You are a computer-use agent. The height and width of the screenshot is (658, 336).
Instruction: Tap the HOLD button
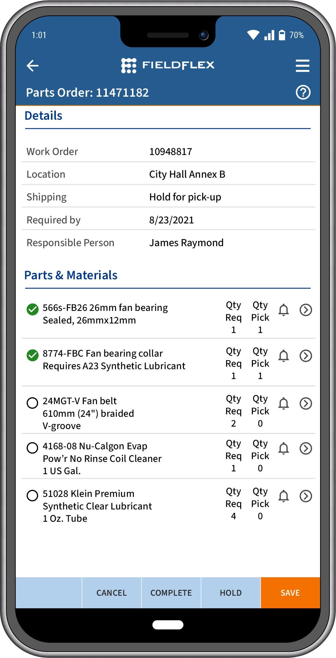(231, 593)
